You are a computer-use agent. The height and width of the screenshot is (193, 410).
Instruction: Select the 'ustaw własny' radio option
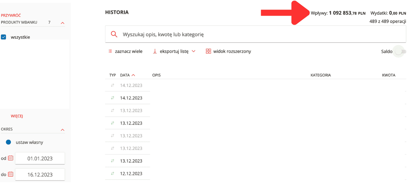coord(9,142)
